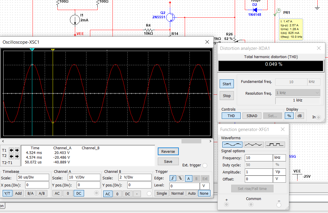Switch timebase mode to Y/T
Image resolution: width=328 pixels, height=213 pixels.
(7, 194)
